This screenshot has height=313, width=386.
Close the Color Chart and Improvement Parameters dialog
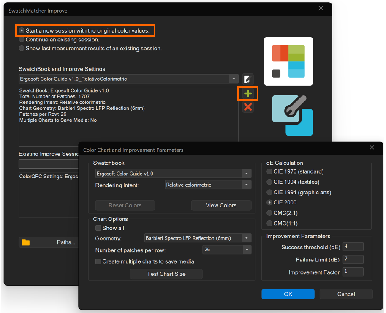372,147
